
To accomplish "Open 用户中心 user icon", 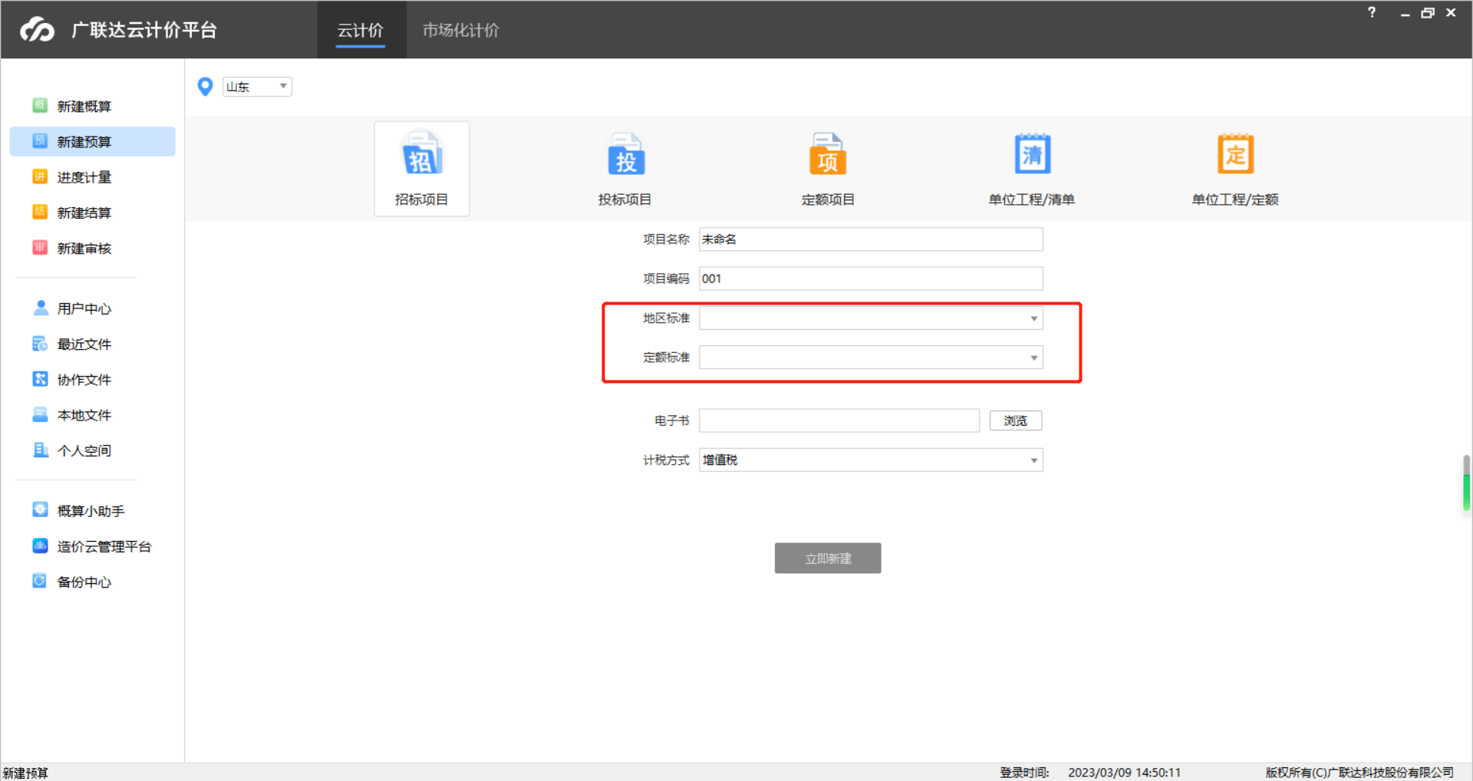I will (41, 308).
